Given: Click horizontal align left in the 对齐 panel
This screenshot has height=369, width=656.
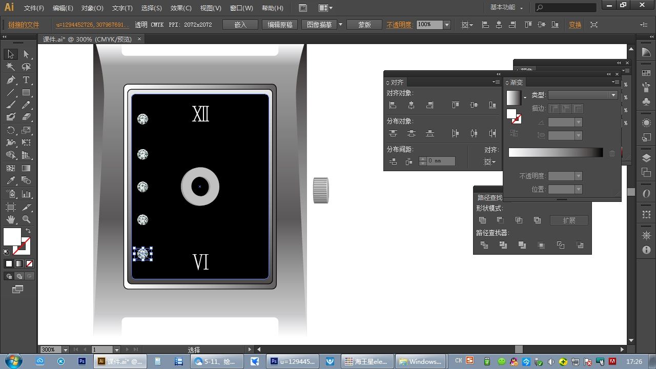Looking at the screenshot, I should tap(393, 105).
